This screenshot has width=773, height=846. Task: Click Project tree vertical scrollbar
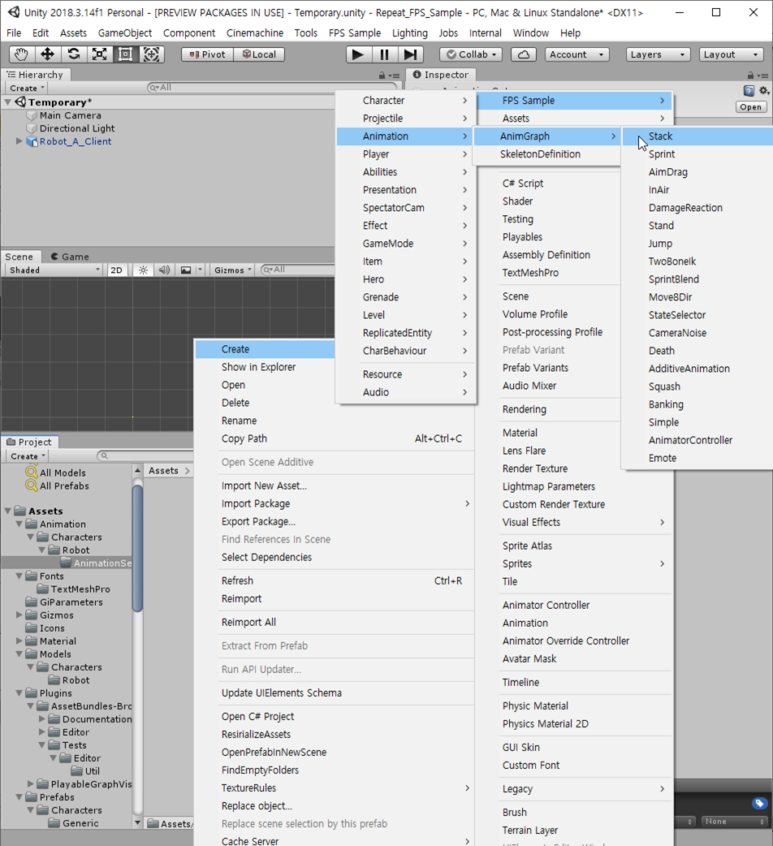click(x=137, y=548)
